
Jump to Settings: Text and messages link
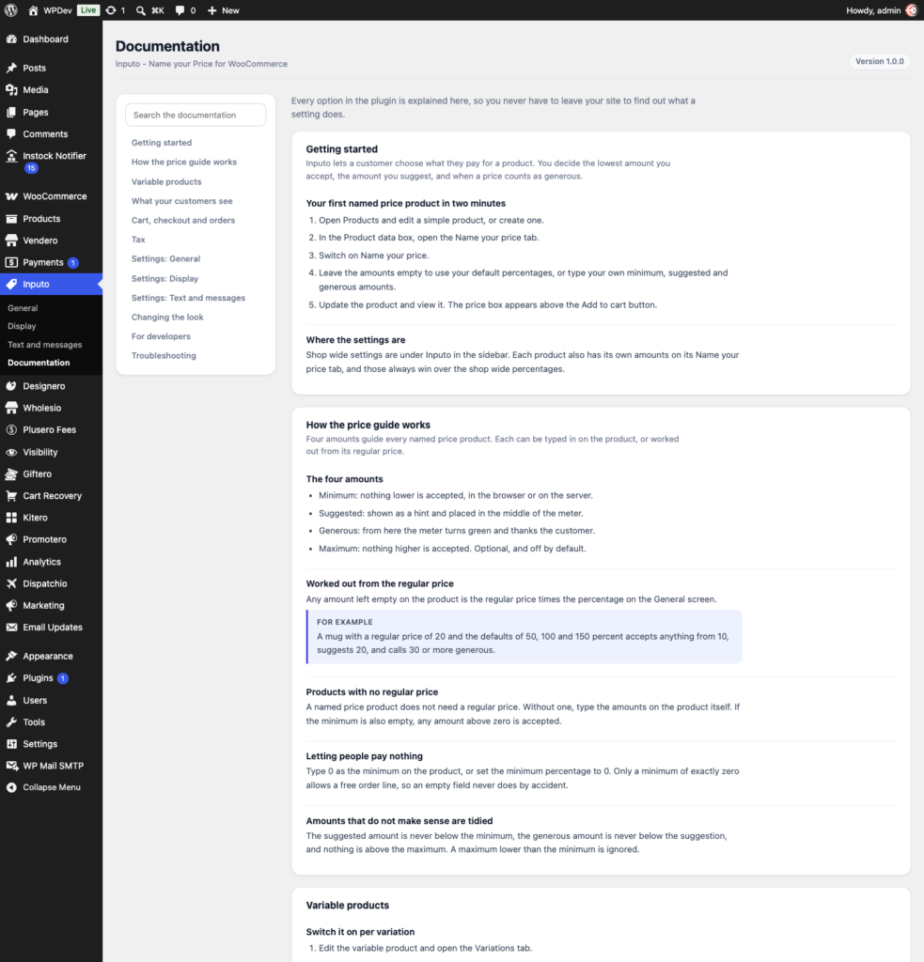pyautogui.click(x=188, y=298)
